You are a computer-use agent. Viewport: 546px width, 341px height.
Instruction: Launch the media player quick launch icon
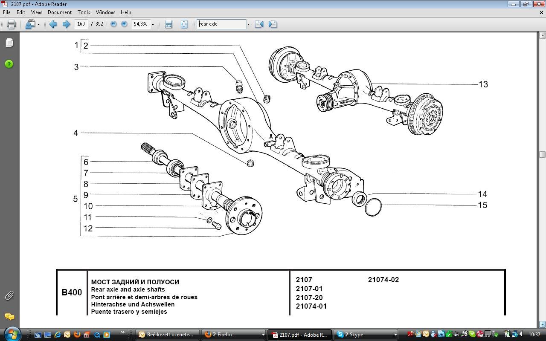tap(107, 335)
